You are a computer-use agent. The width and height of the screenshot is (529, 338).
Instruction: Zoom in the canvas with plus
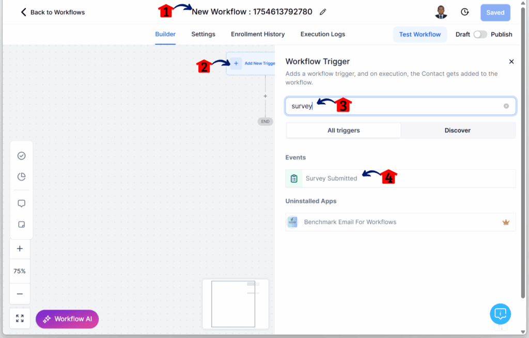coord(20,249)
